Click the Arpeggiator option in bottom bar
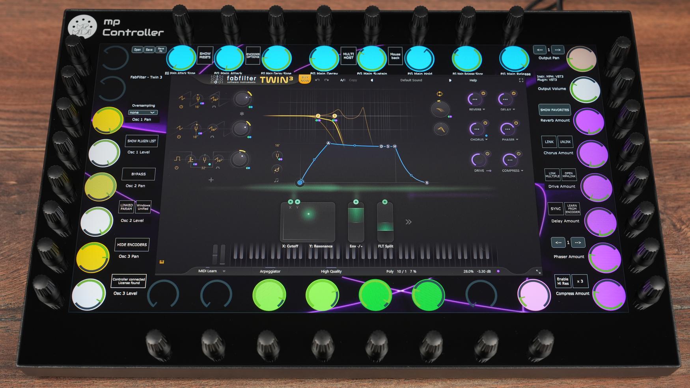This screenshot has width=690, height=388. tap(270, 271)
